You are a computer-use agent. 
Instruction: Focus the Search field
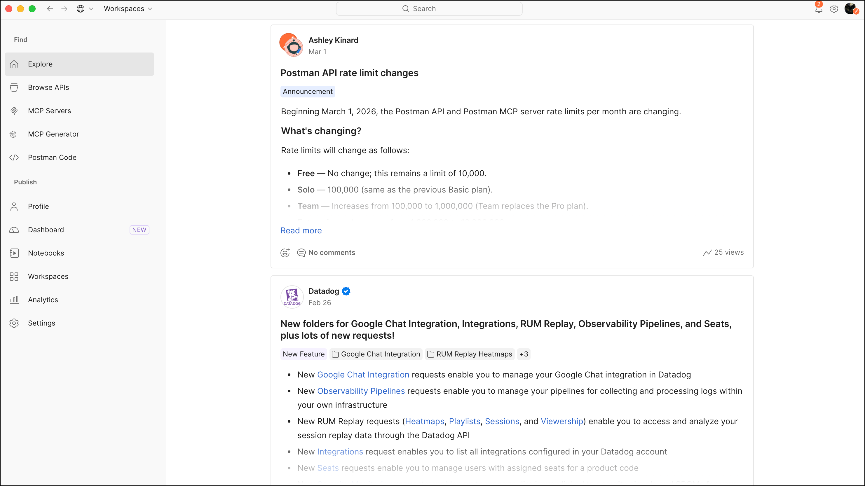coord(429,9)
